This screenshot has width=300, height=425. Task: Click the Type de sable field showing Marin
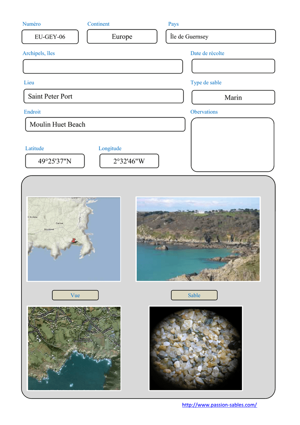[233, 98]
